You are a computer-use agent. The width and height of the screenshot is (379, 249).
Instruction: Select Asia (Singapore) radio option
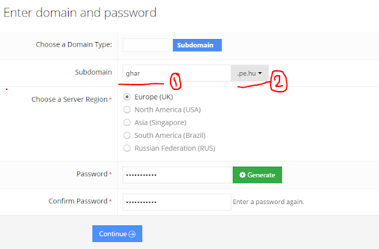[x=127, y=122]
